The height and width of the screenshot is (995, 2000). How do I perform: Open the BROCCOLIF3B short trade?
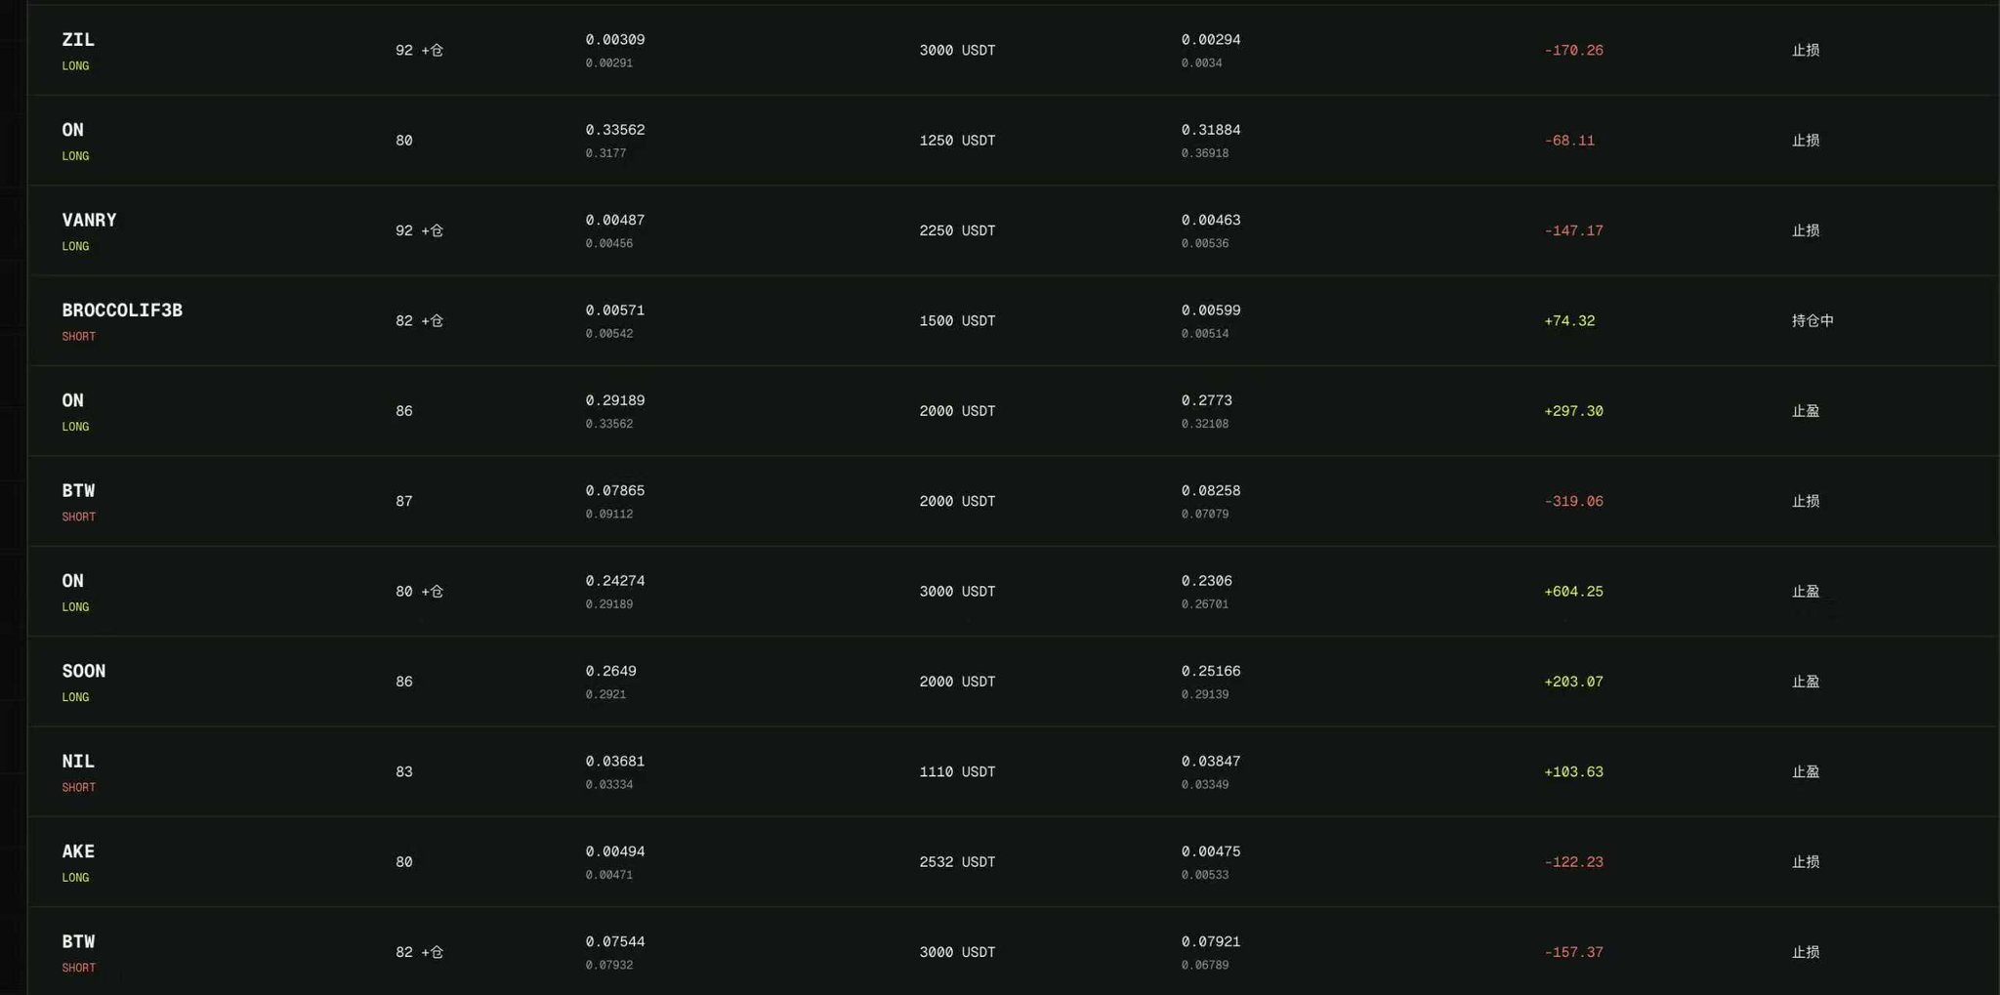tap(1013, 321)
